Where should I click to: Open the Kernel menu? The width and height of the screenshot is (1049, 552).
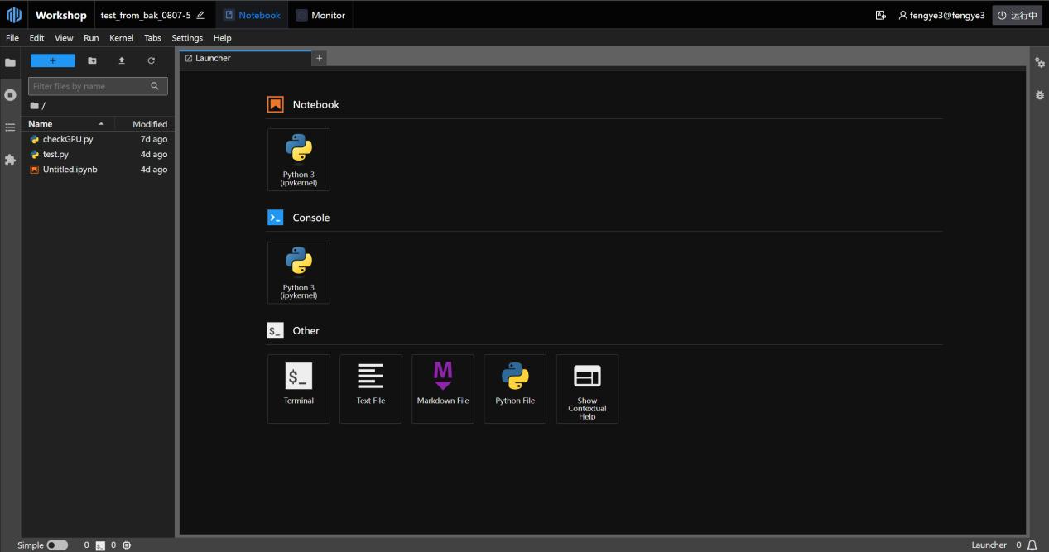(121, 38)
